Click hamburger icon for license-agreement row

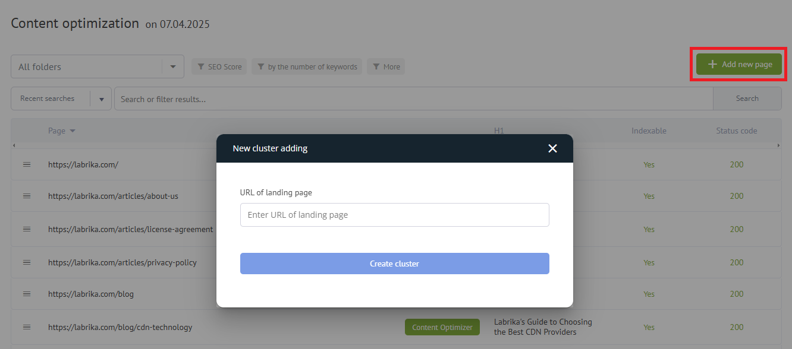tap(27, 229)
